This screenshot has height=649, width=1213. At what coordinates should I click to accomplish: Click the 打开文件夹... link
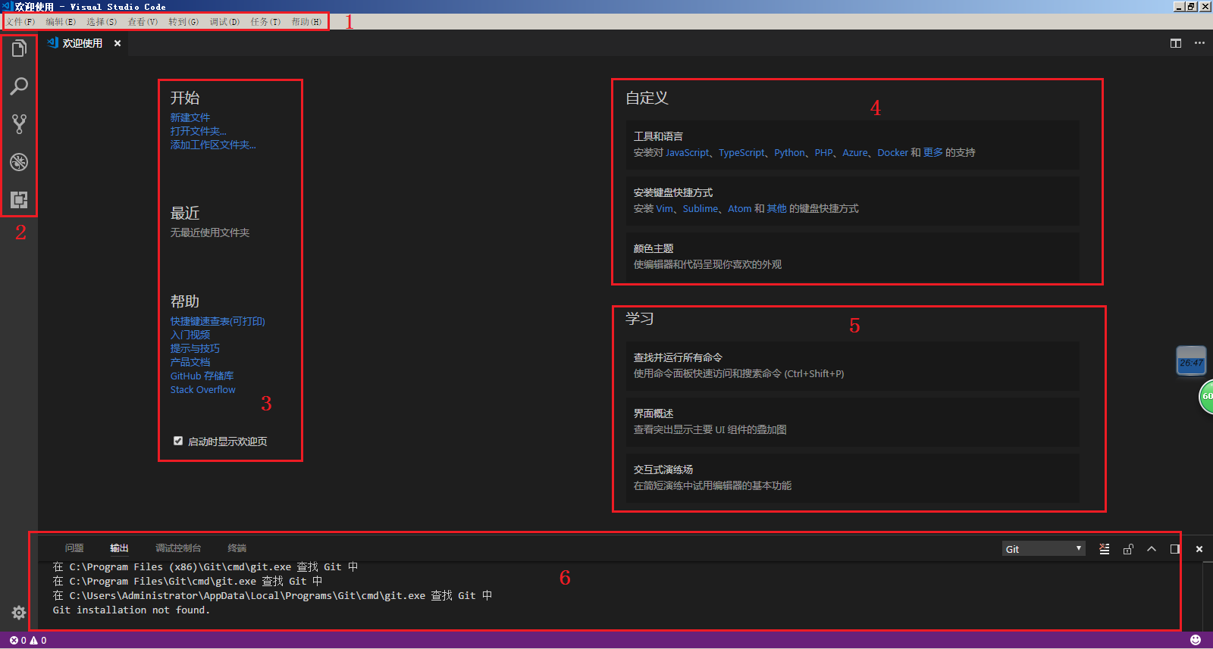pos(198,131)
